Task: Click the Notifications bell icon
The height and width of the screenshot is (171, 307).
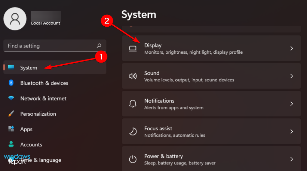Action: pyautogui.click(x=133, y=104)
